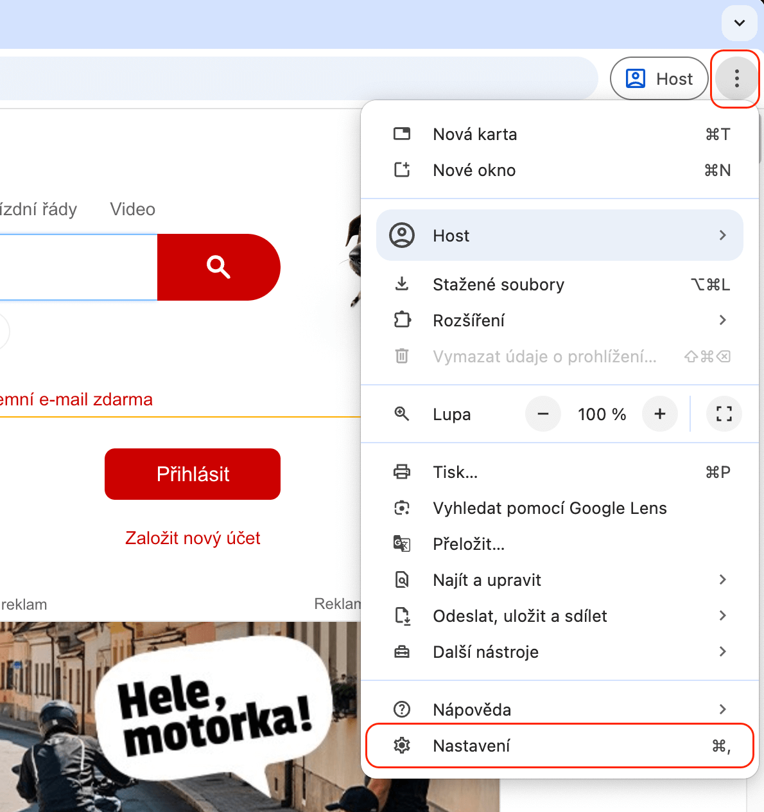Viewport: 764px width, 812px height.
Task: Open the tab search dropdown arrow
Action: click(740, 23)
